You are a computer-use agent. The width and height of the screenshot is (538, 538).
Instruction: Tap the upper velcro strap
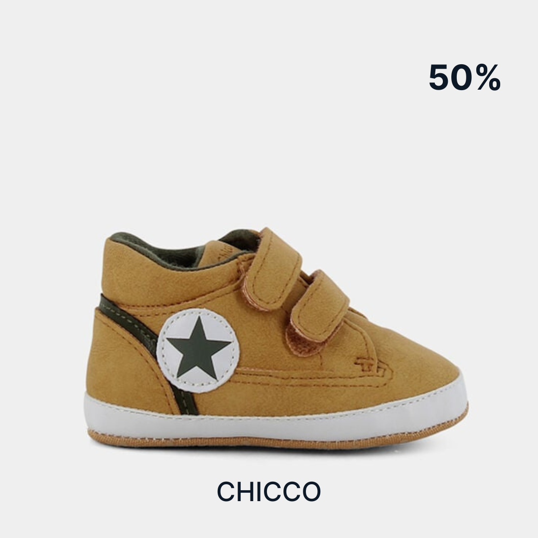pyautogui.click(x=273, y=269)
